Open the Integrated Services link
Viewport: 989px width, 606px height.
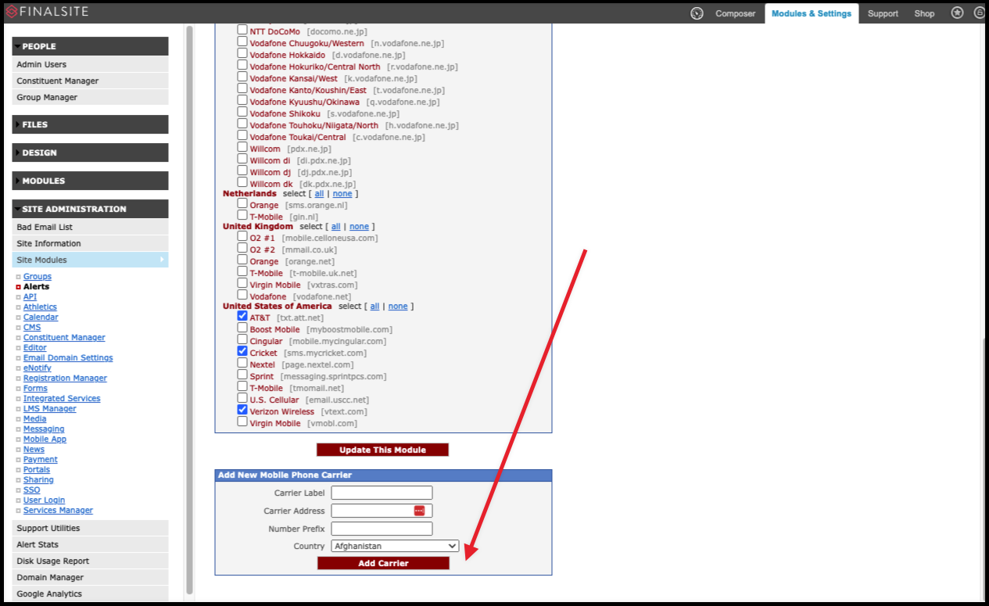coord(62,398)
